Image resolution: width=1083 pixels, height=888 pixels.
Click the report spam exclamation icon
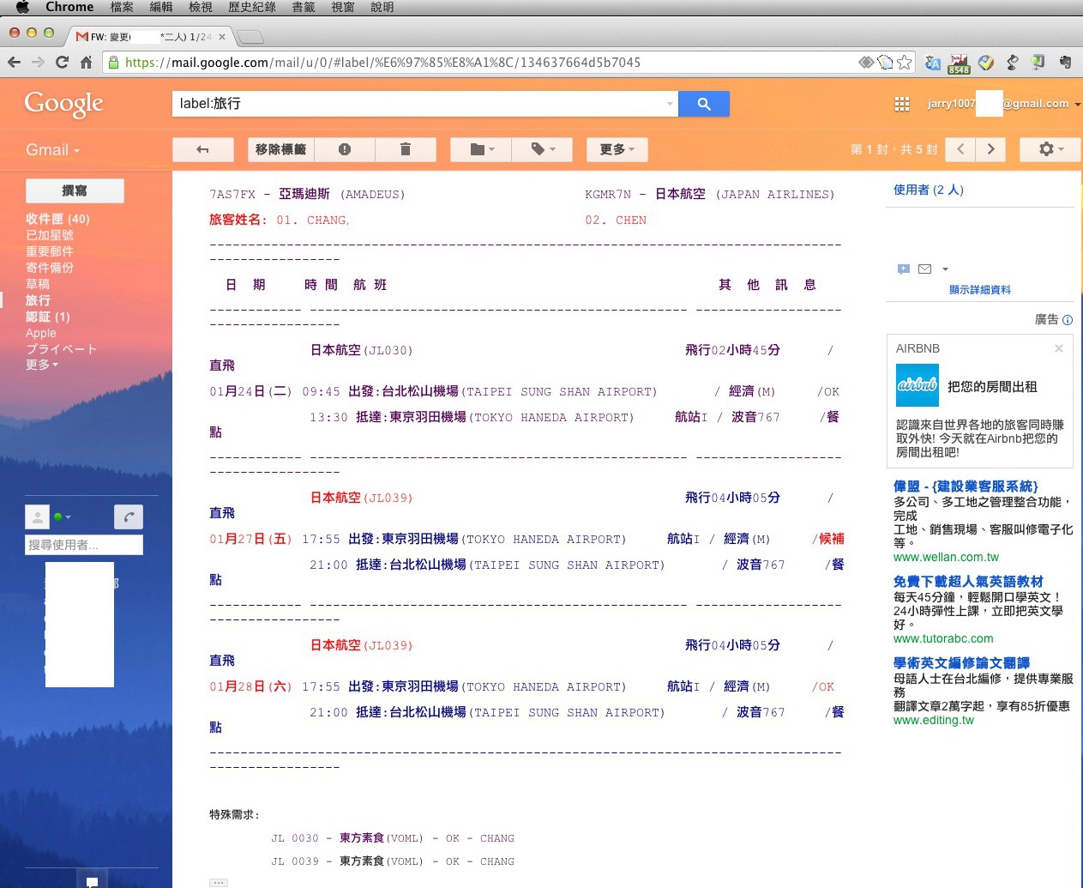click(x=345, y=149)
